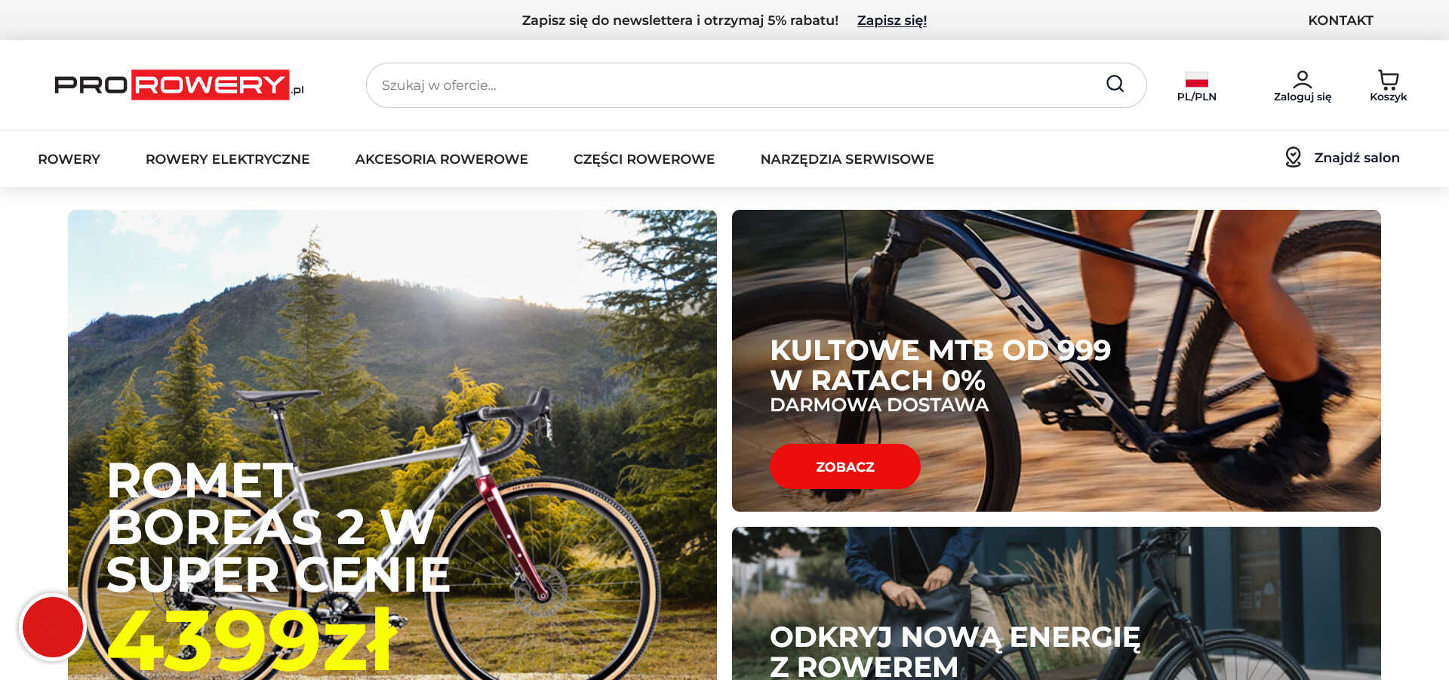This screenshot has width=1449, height=680.
Task: Open the Koszyk shopping cart icon
Action: point(1388,79)
